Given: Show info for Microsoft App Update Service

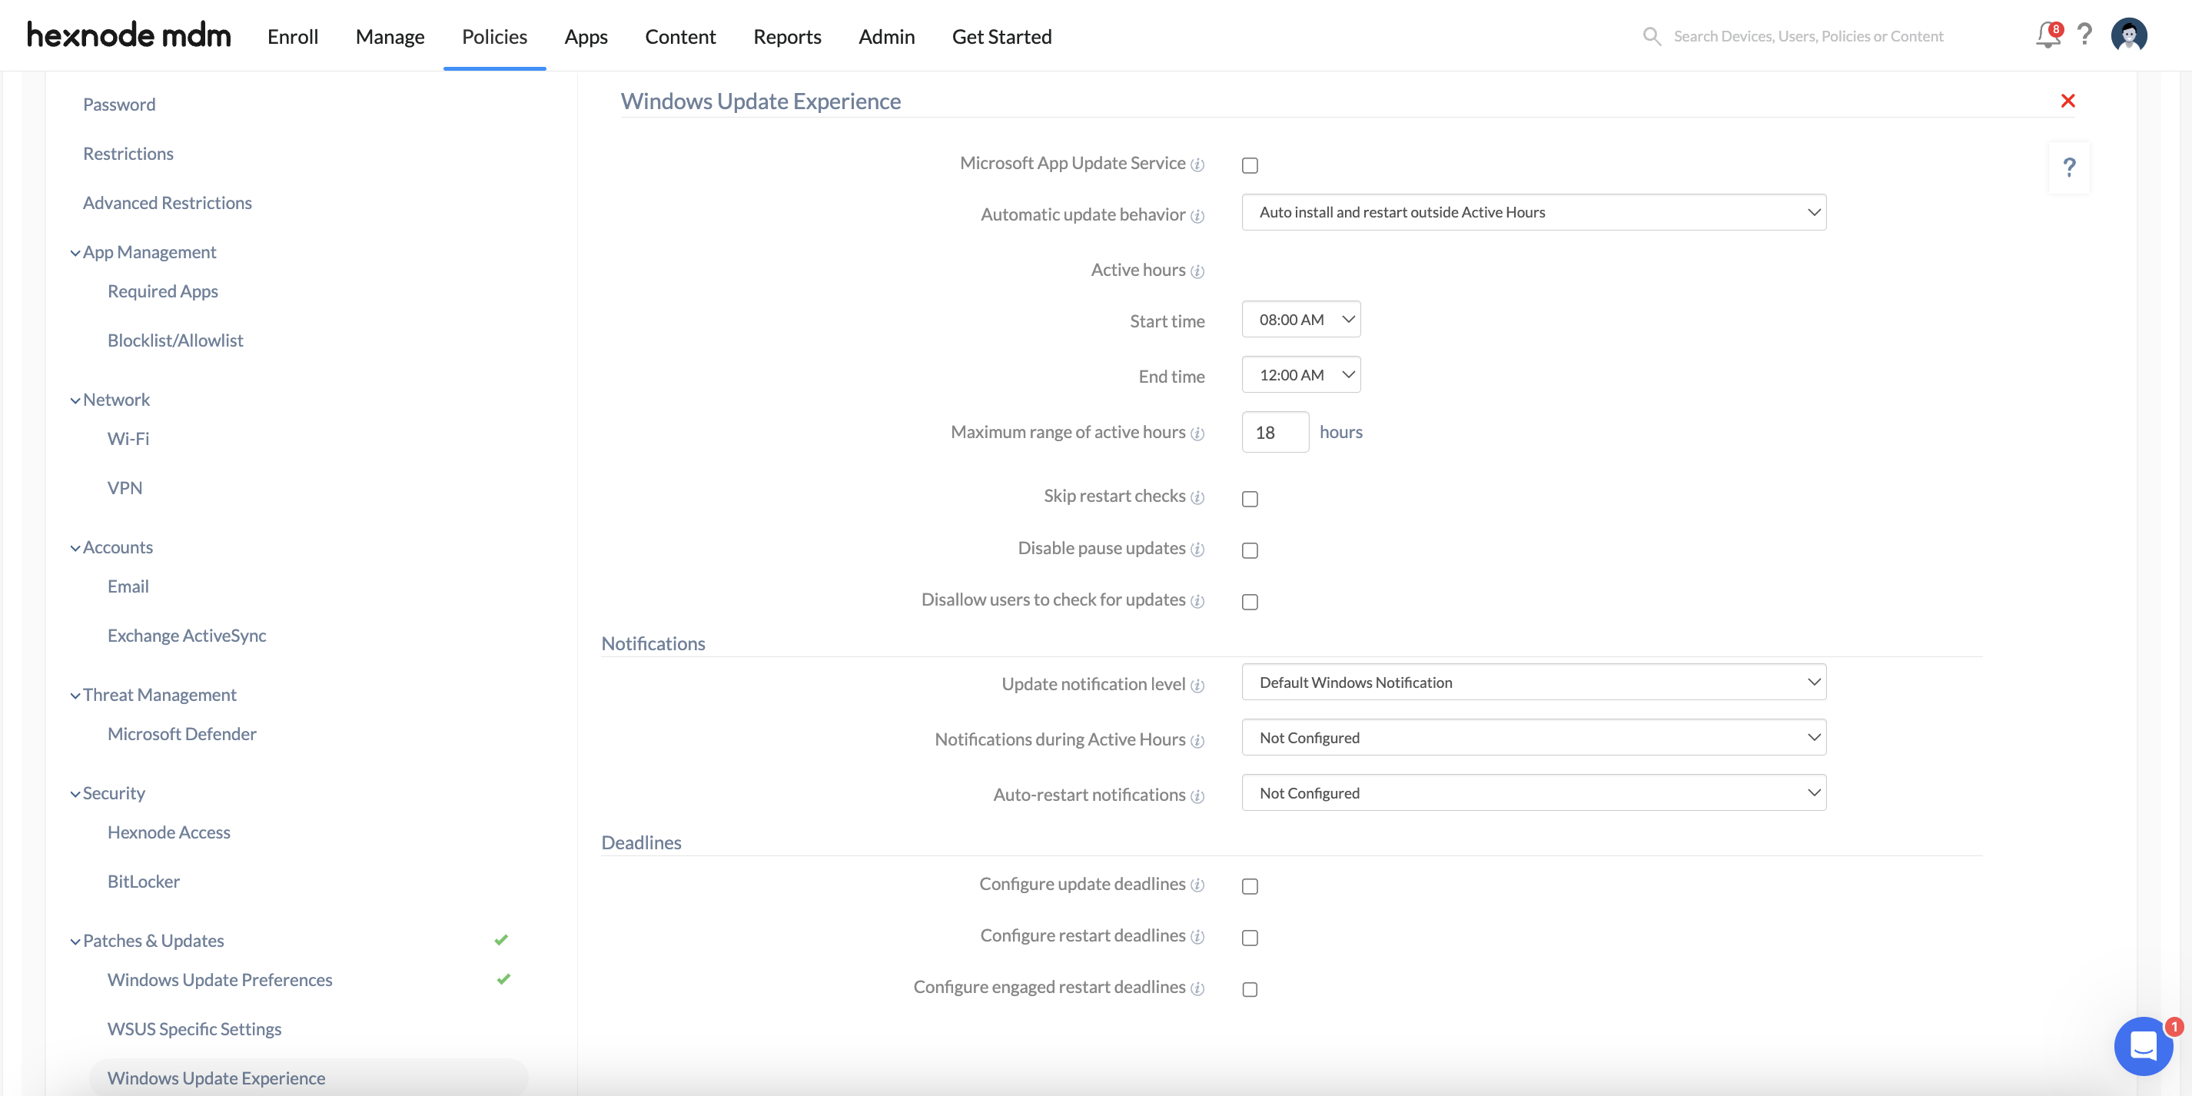Looking at the screenshot, I should tap(1197, 164).
